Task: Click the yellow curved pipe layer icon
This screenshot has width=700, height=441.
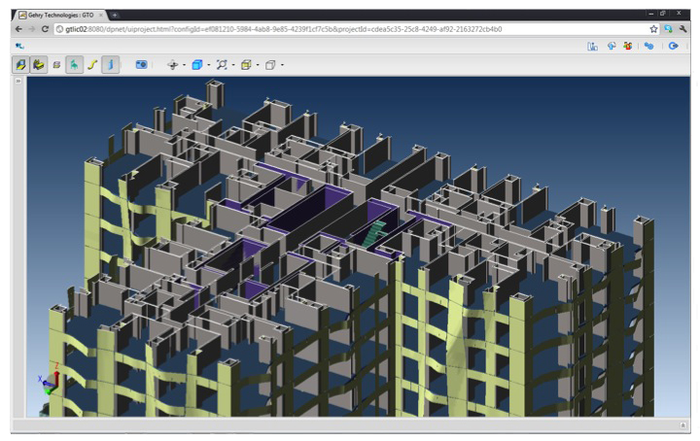Action: coord(92,65)
